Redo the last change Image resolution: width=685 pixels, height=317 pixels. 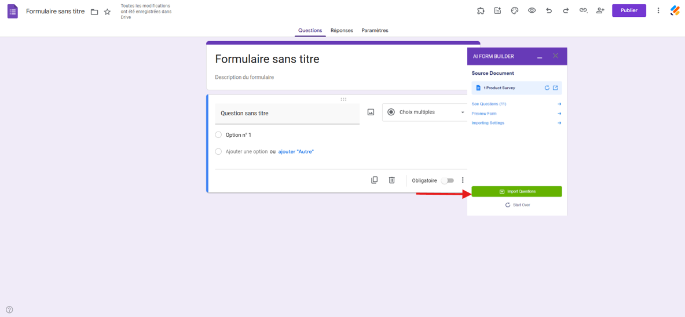566,10
